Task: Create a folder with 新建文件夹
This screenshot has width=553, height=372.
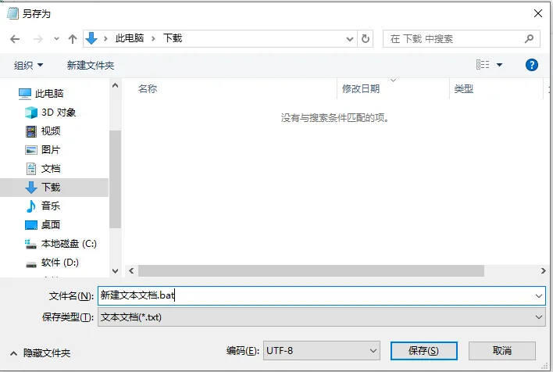Action: point(91,66)
